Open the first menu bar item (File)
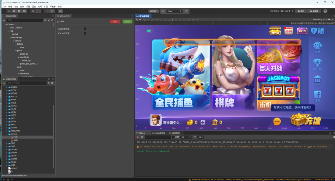The height and width of the screenshot is (181, 335). coord(4,7)
